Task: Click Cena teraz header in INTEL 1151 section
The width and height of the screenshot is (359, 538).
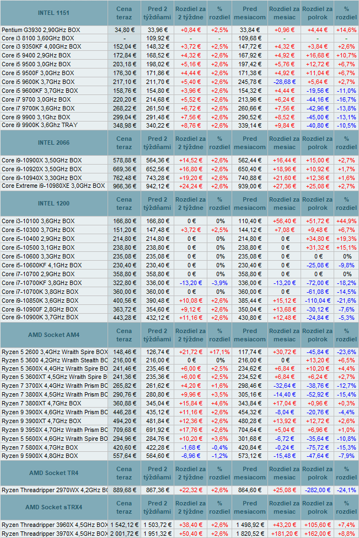Action: click(x=124, y=13)
